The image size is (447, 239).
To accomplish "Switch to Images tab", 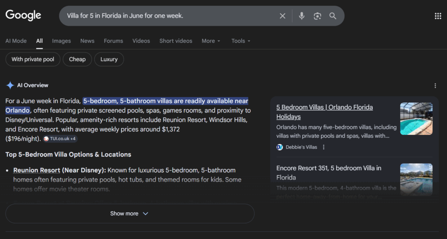I will coord(61,41).
